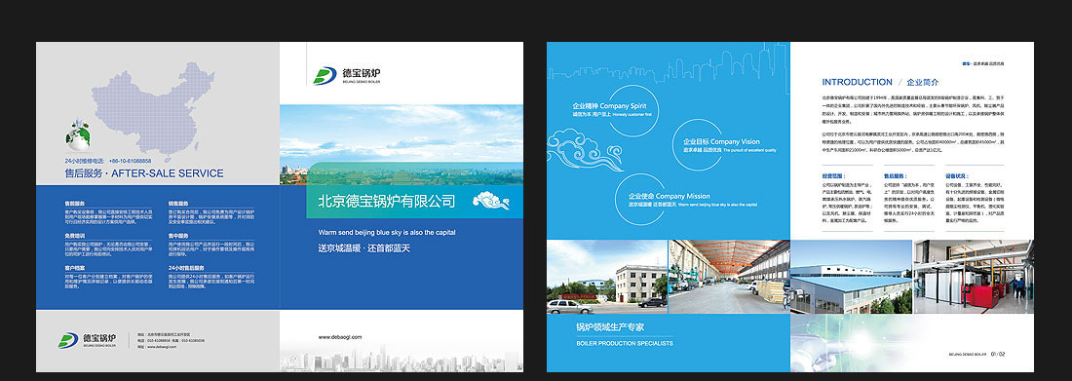Select the "售后服务 · AFTER-SALE SERVICE" heading

click(144, 173)
